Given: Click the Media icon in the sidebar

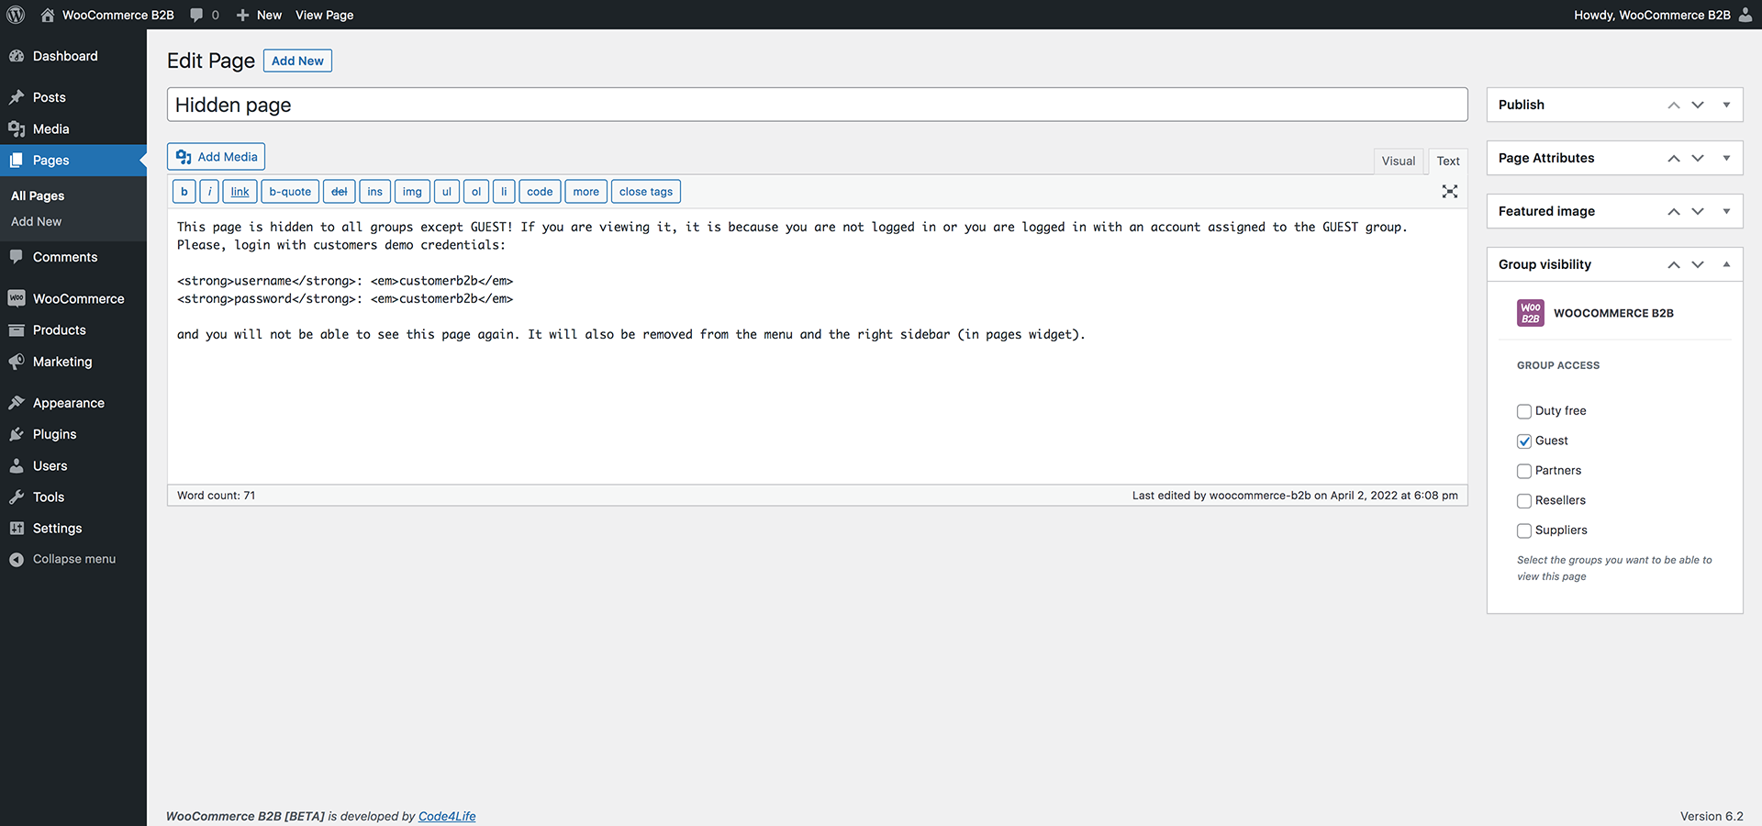Looking at the screenshot, I should (x=17, y=129).
